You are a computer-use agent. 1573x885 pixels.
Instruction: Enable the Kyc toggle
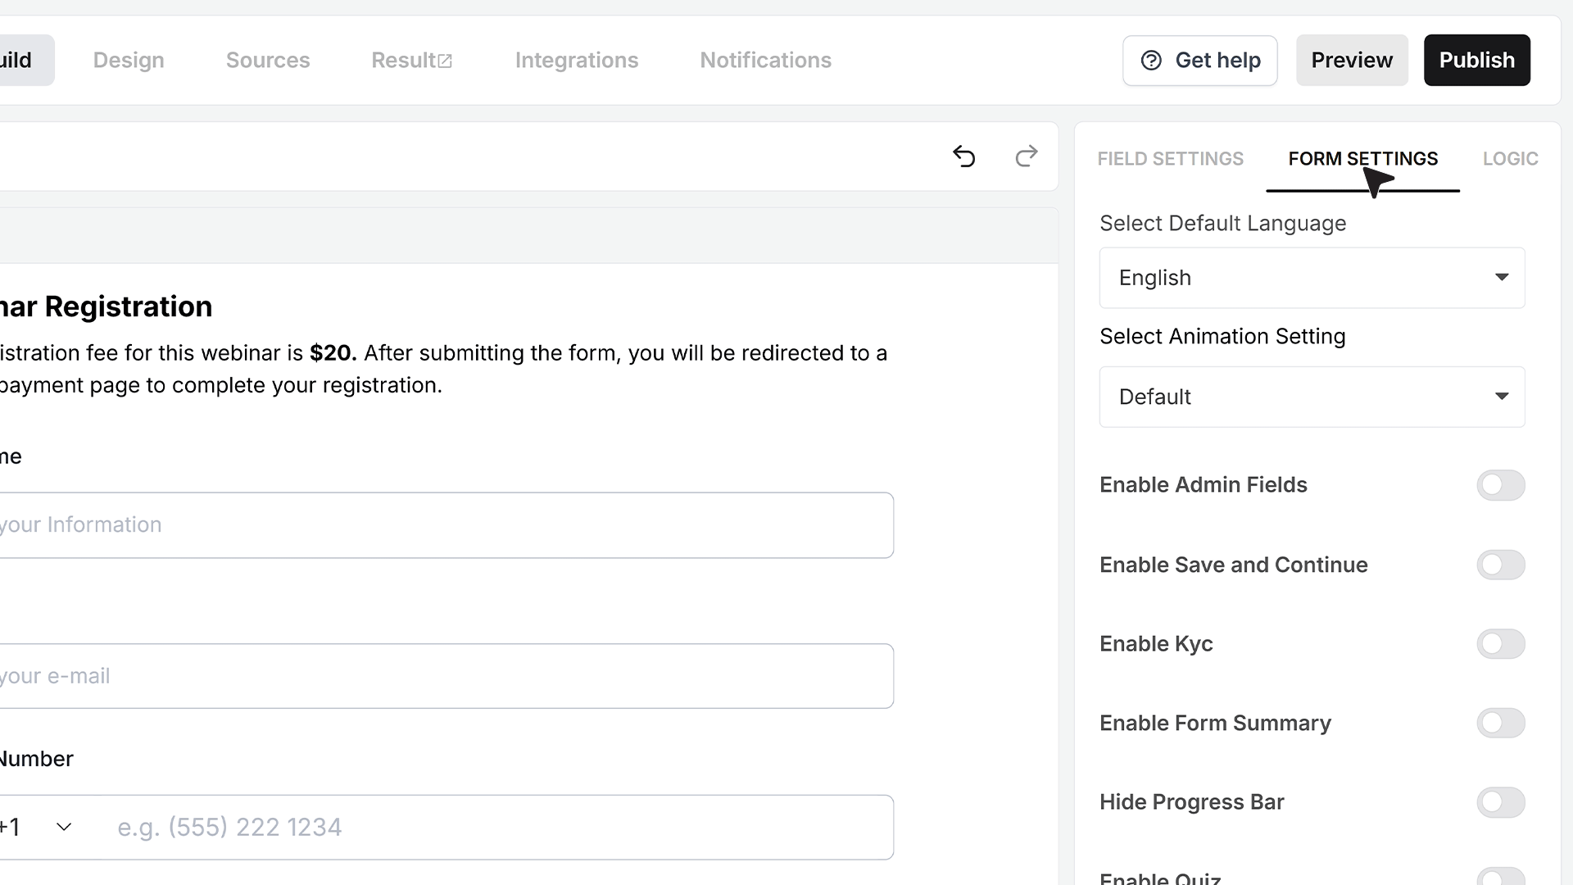coord(1501,644)
